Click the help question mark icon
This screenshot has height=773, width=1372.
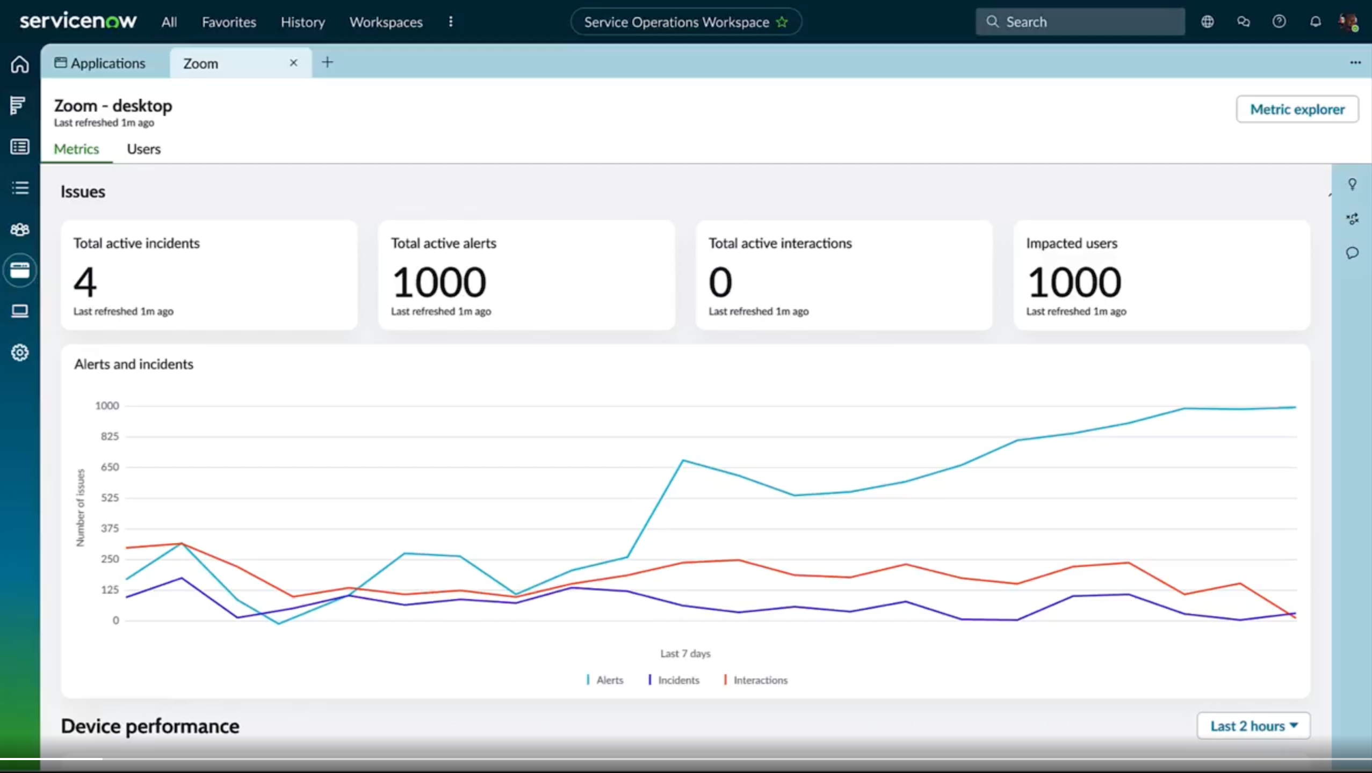(1279, 22)
